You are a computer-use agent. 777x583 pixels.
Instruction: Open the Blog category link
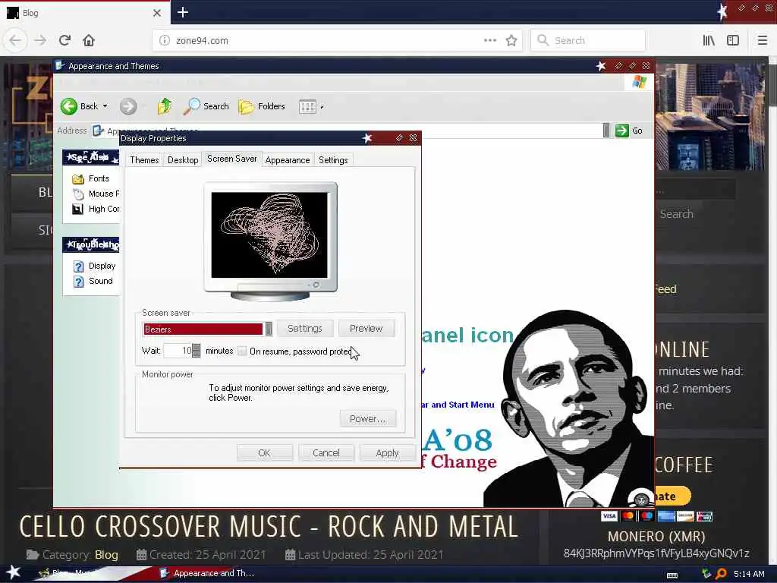point(106,555)
